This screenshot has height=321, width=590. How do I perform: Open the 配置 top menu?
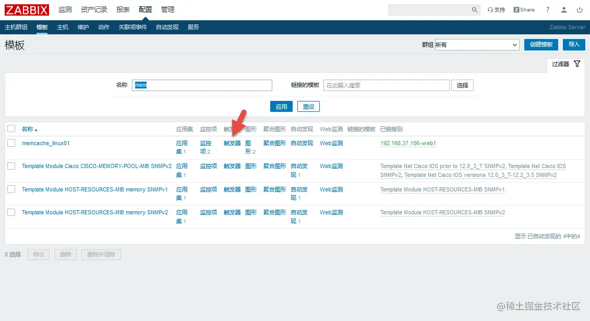click(145, 10)
